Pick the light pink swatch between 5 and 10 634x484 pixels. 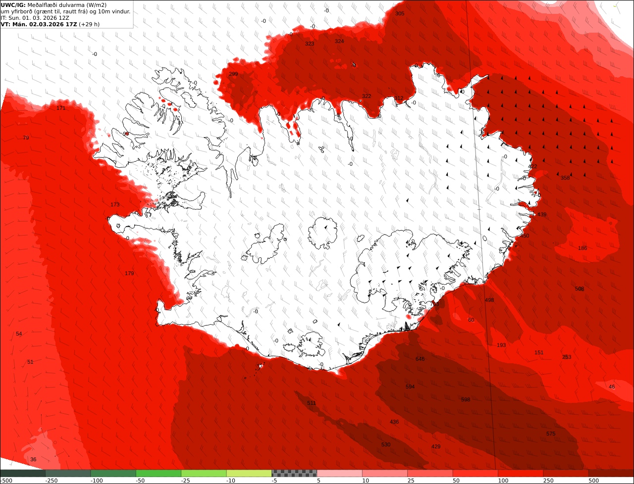point(339,473)
